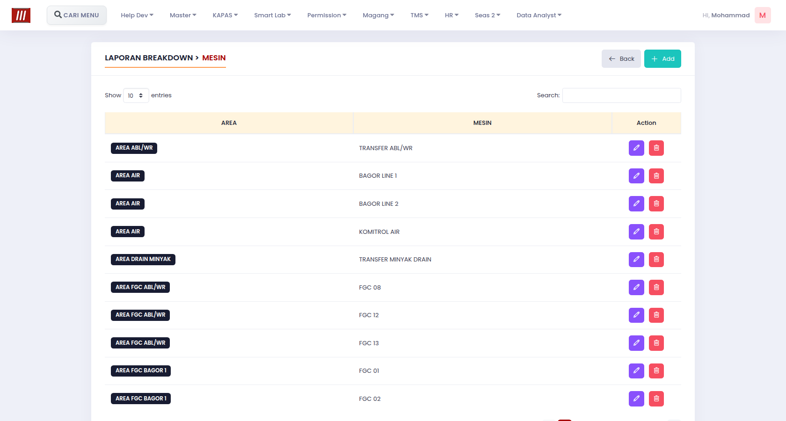
Task: Add a new mesin entry
Action: click(662, 59)
